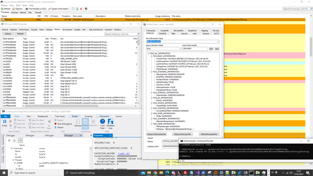Collapse FILE_ALL_INFORMATION tree node
The image size is (313, 176).
point(149,53)
